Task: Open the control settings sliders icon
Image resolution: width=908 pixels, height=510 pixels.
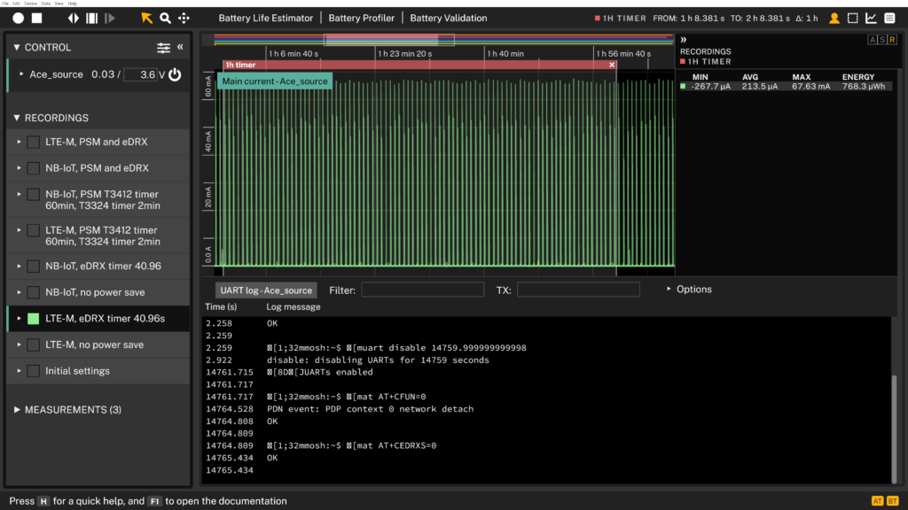Action: [x=163, y=48]
